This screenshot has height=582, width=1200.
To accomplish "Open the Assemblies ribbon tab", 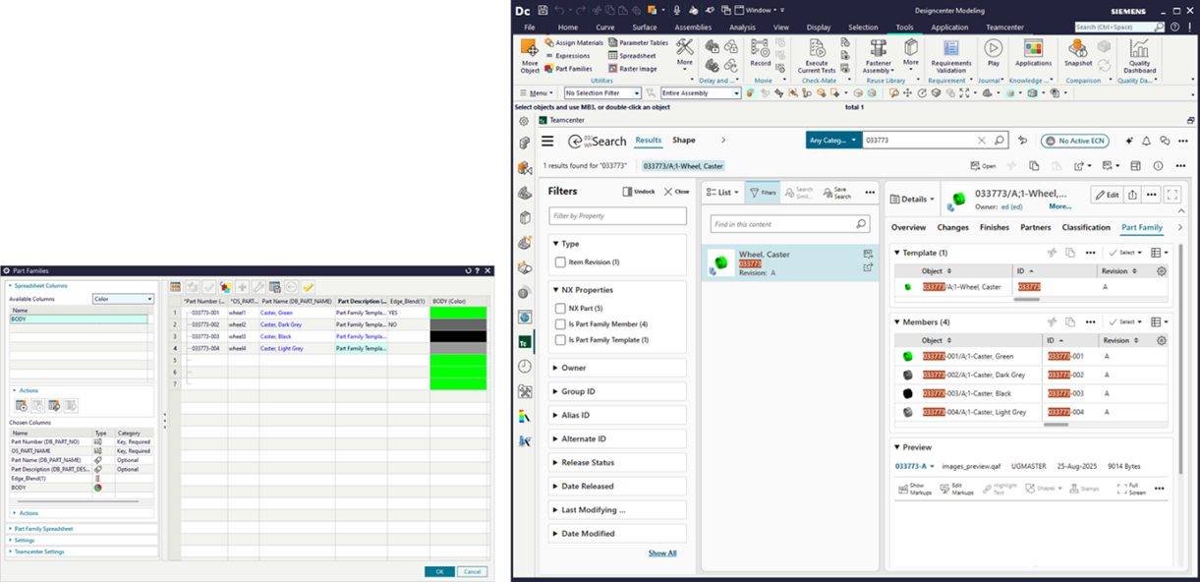I will pos(692,28).
